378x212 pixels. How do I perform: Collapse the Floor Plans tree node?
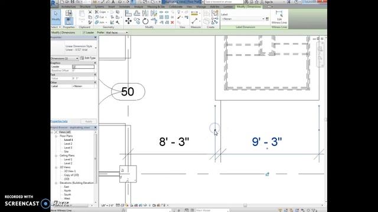(56, 136)
